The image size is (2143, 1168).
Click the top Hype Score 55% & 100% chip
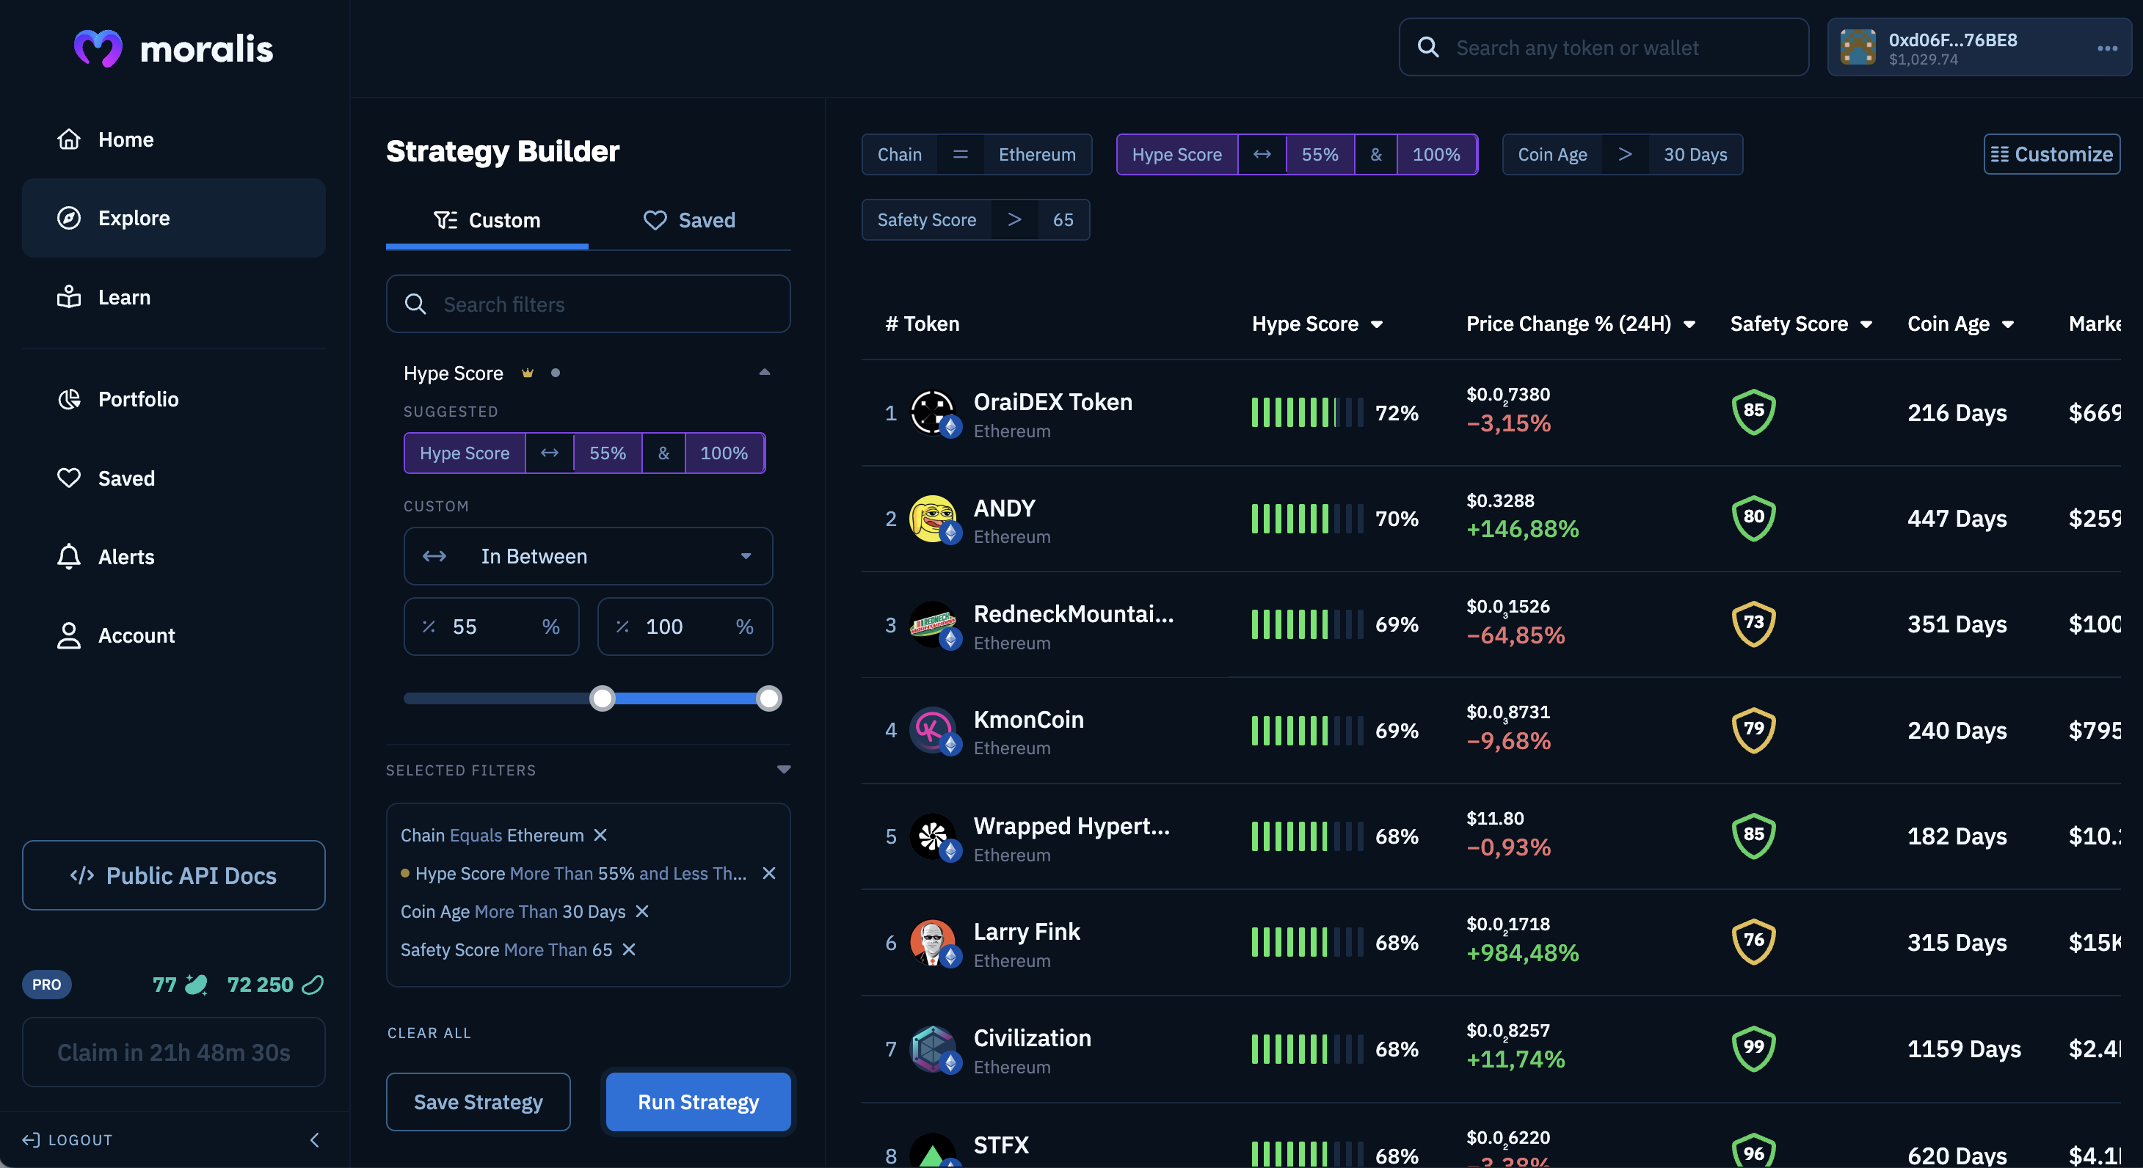coord(1297,155)
